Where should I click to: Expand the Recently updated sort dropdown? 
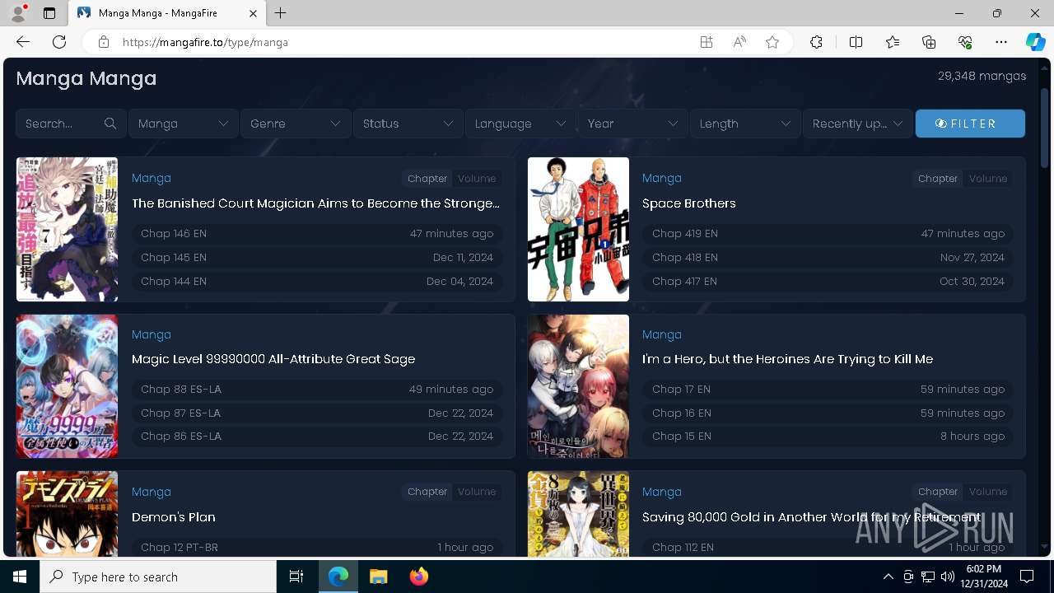pos(857,124)
